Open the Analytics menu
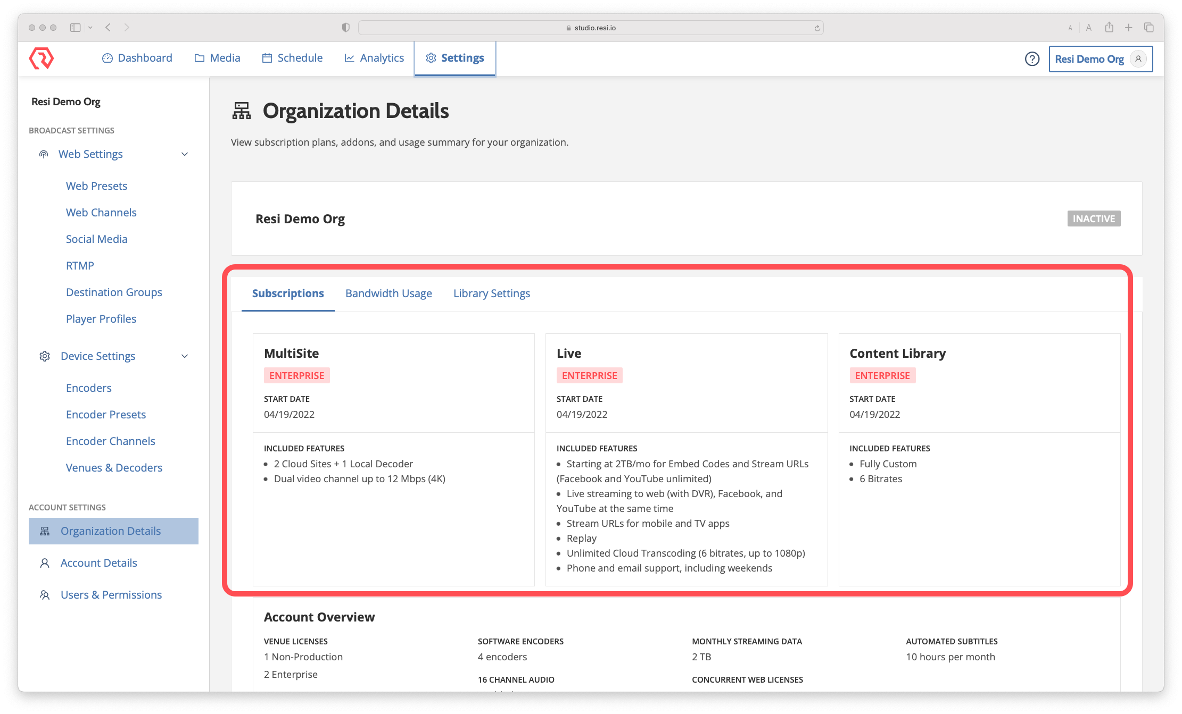The image size is (1182, 714). [374, 58]
